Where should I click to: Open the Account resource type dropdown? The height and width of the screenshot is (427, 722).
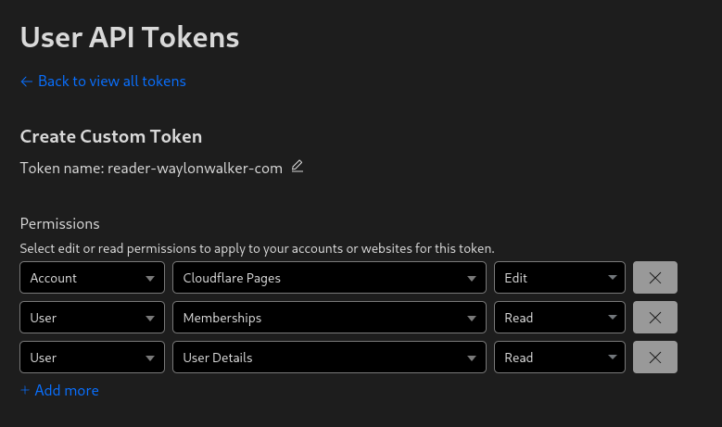tap(92, 278)
